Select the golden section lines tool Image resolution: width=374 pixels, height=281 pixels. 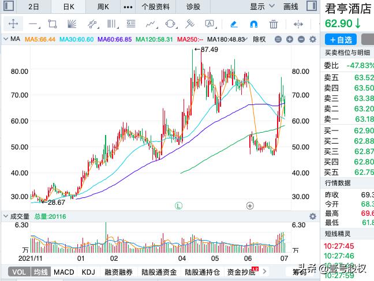pyautogui.click(x=131, y=24)
